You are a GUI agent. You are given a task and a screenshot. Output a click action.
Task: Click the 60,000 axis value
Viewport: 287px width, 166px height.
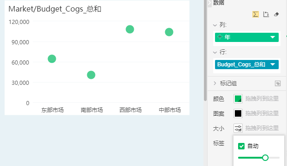pos(20,63)
